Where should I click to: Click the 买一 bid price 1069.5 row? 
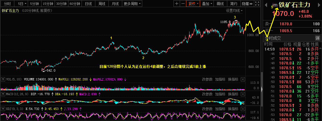(x=293, y=31)
